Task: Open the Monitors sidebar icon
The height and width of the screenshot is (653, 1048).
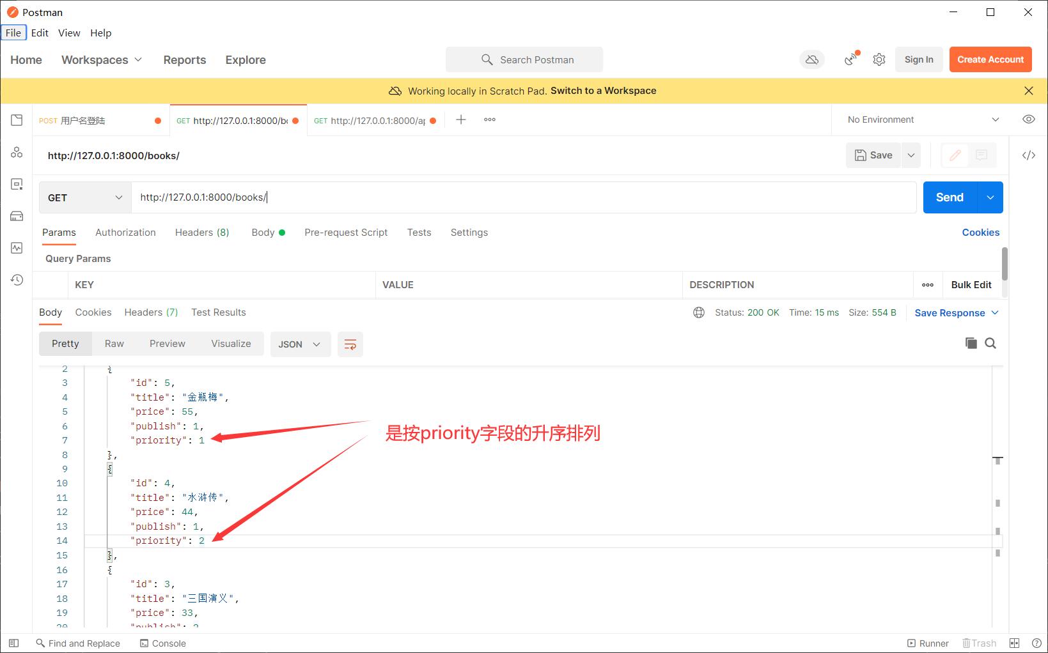Action: coord(17,248)
